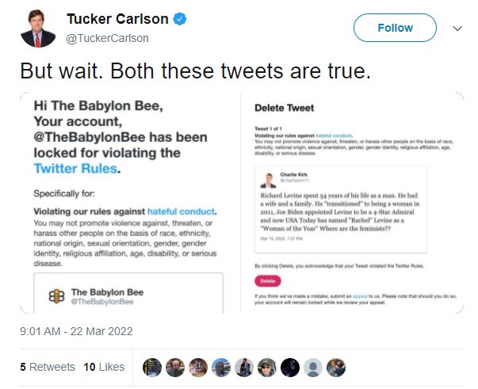Viewport: 478px width, 389px height.
Task: Click the last liker avatar
Action: pyautogui.click(x=336, y=368)
